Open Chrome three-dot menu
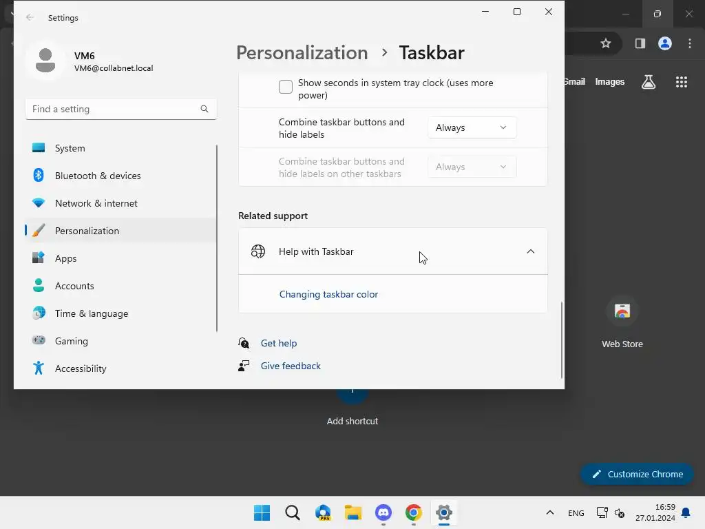 click(690, 43)
